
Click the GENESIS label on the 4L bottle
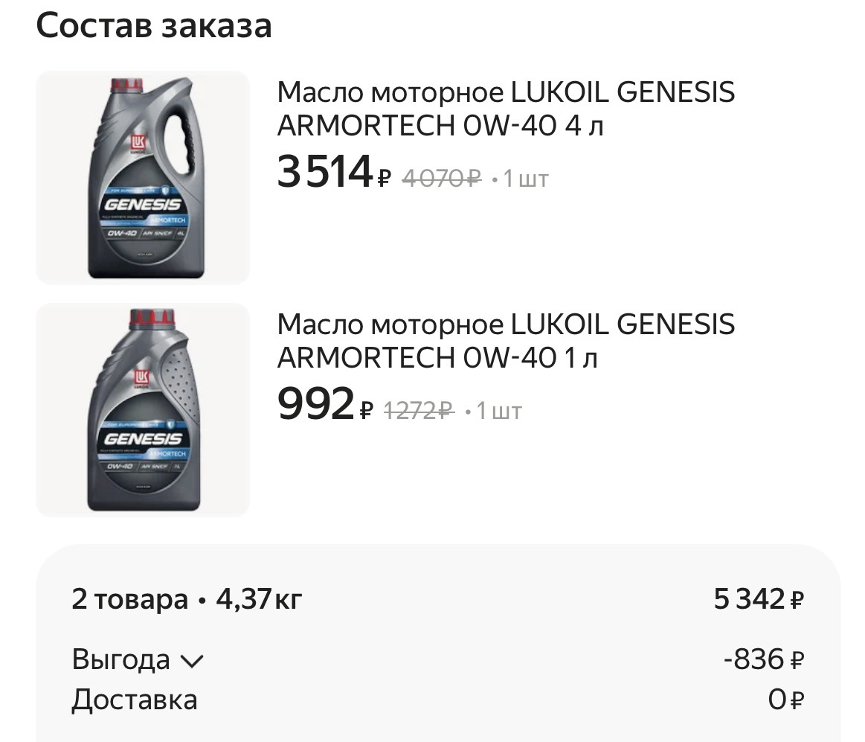[143, 202]
